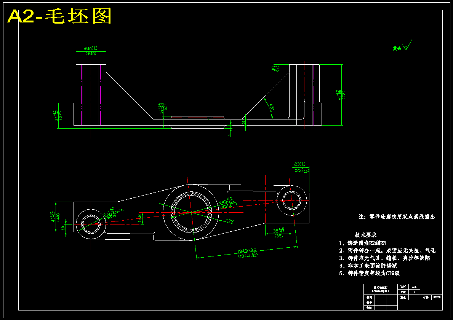453x320 pixels.
Task: Click the right boss circle in plan view
Action: [292, 201]
